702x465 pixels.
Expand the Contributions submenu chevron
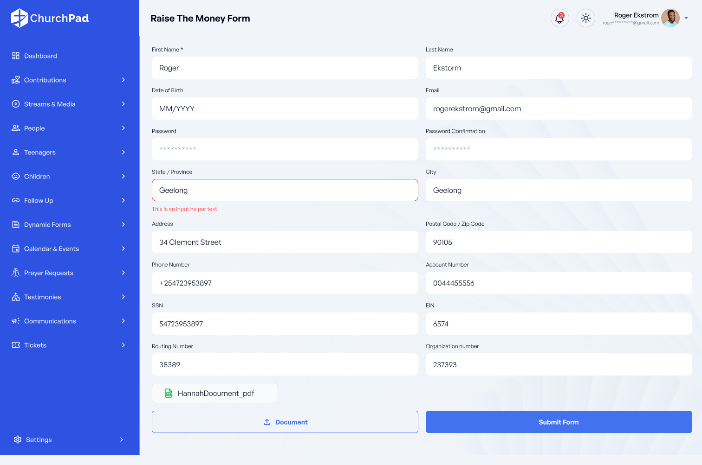coord(123,80)
